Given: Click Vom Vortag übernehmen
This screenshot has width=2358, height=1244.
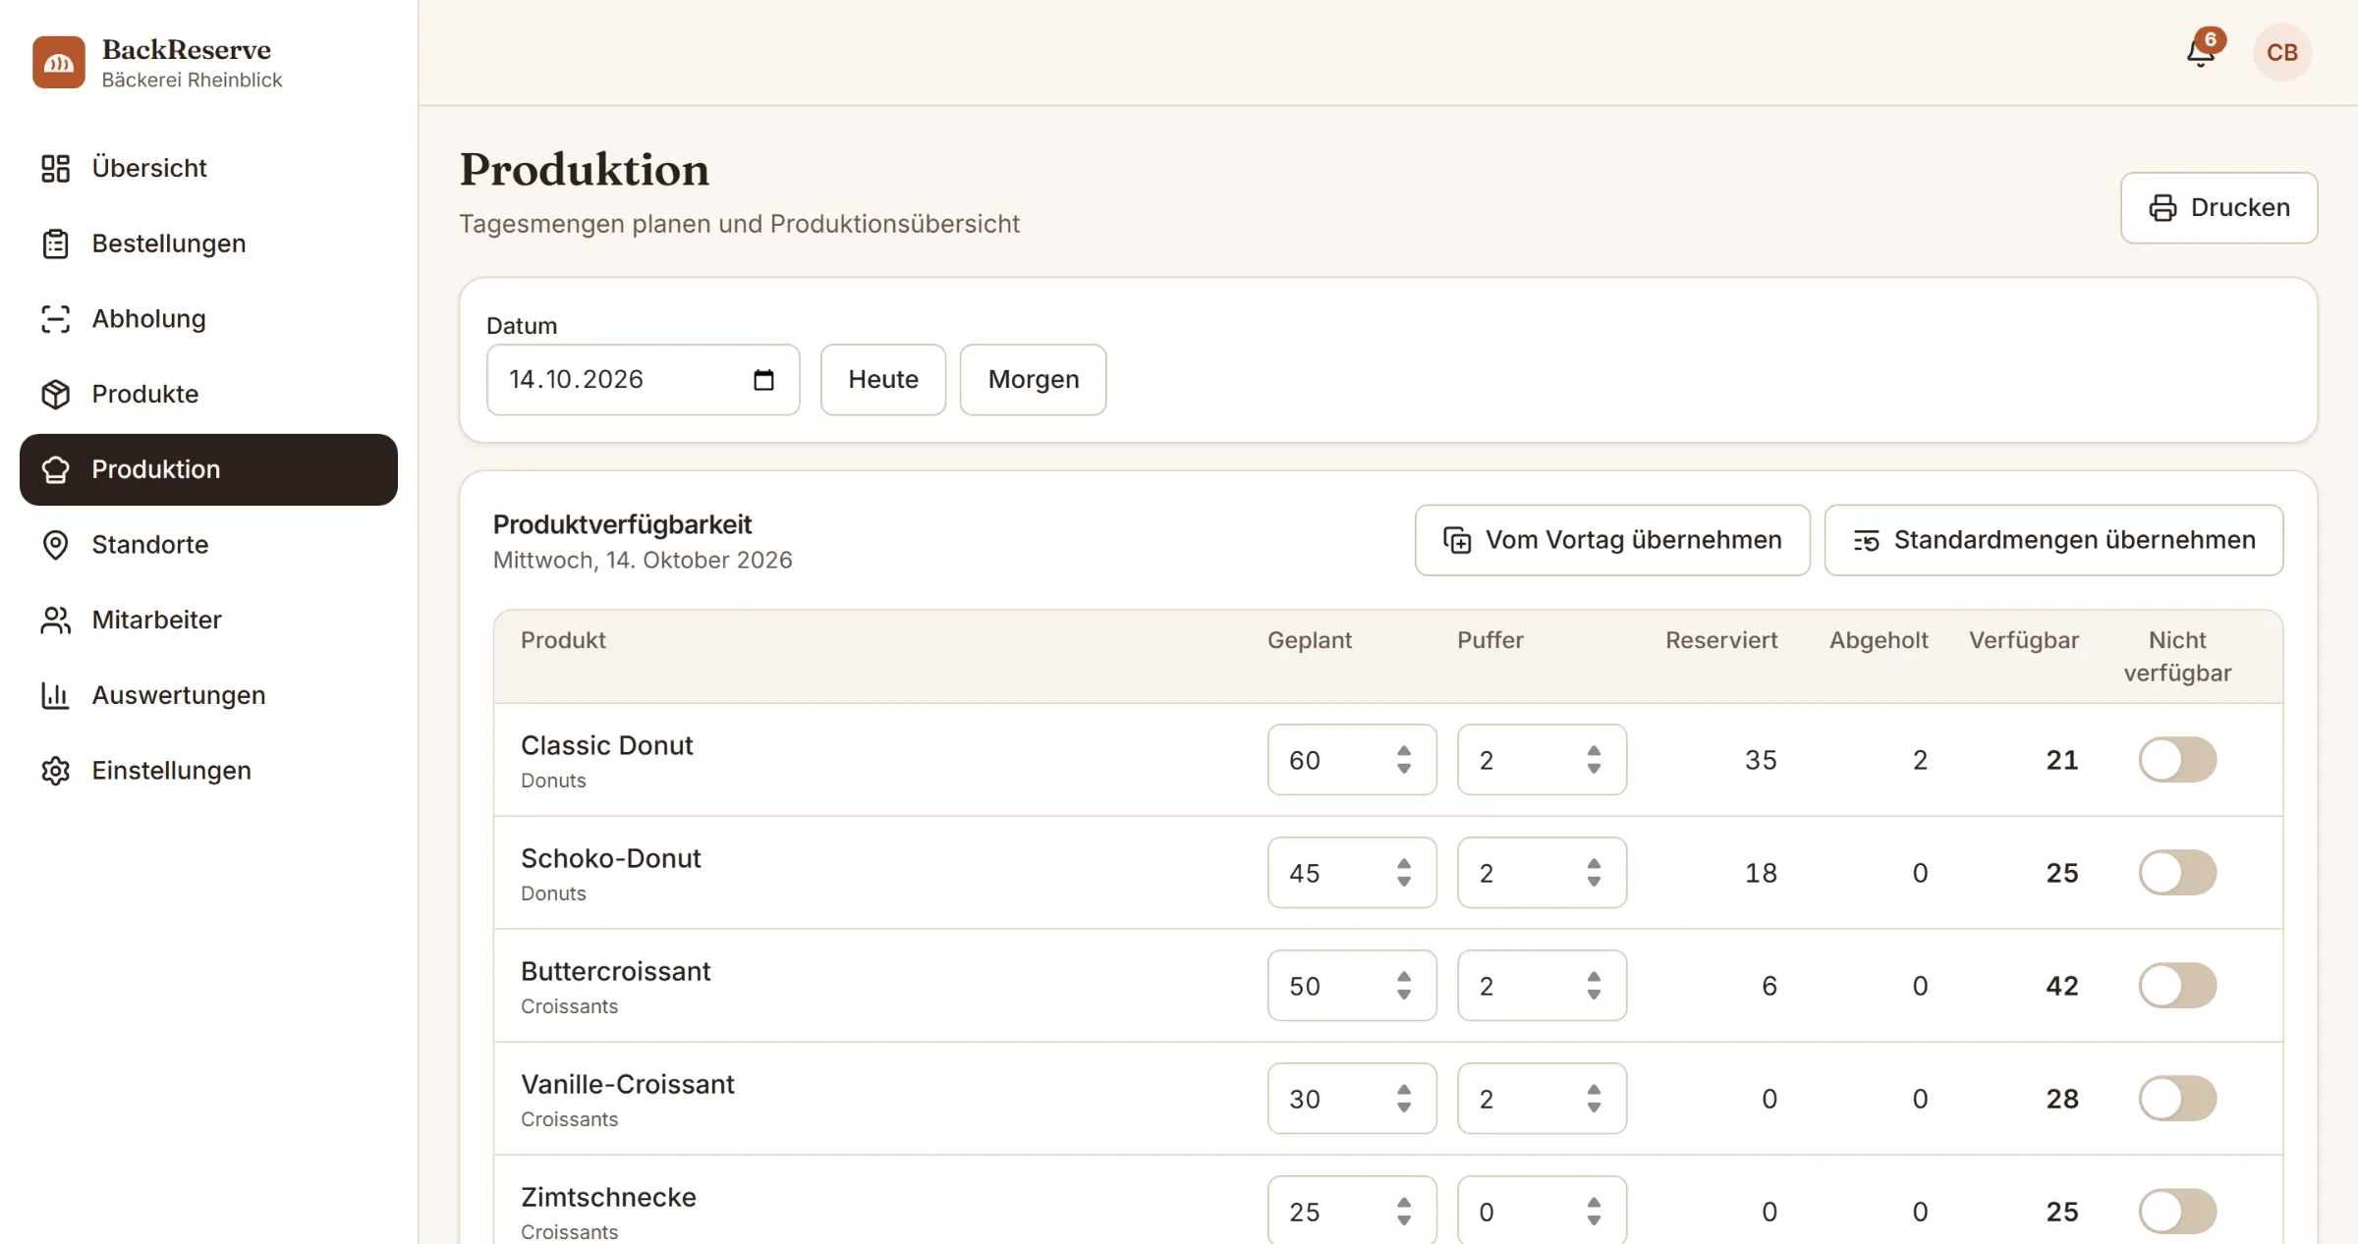Looking at the screenshot, I should [x=1612, y=540].
